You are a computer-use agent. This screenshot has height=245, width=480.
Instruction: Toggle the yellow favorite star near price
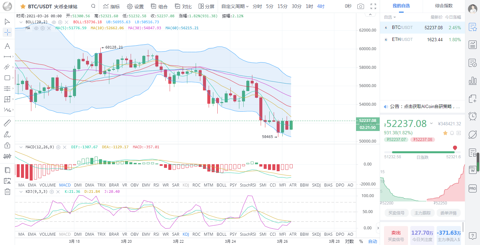(x=445, y=133)
